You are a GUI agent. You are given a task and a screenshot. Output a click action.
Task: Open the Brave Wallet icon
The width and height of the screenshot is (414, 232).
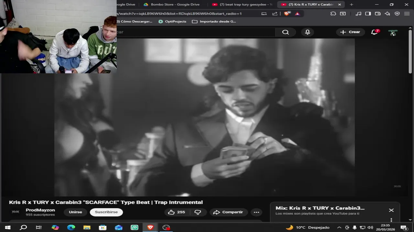377,14
